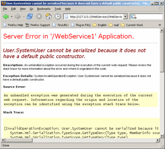The height and width of the screenshot is (149, 165).
Task: Go back with the green arrow
Action: 6,17
